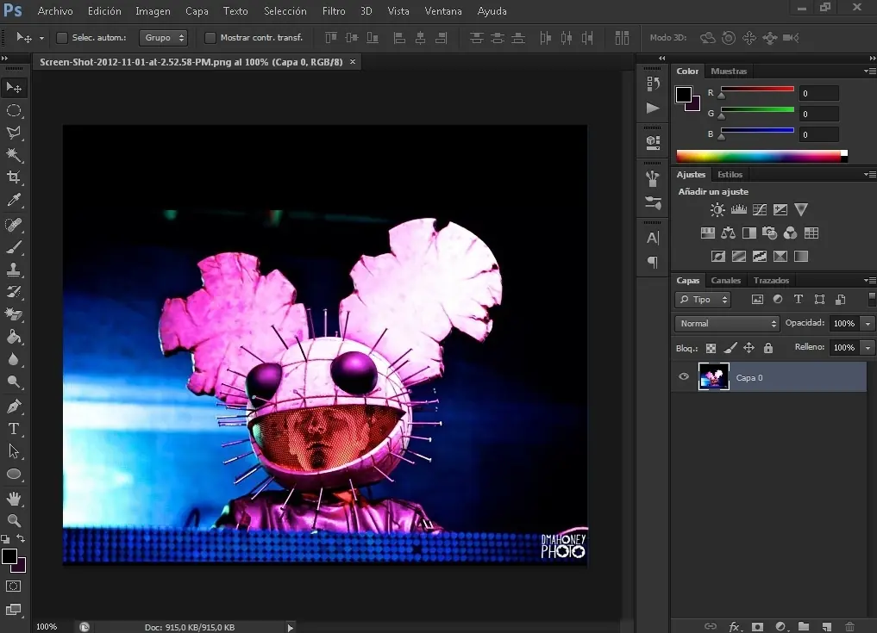Screen dimensions: 877x633
Task: Open the History panel icon
Action: [x=653, y=84]
